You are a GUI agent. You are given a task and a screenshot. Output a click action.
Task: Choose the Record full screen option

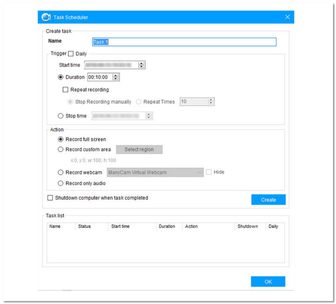60,139
